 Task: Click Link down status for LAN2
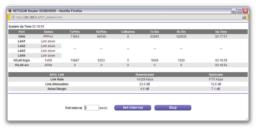point(48,46)
